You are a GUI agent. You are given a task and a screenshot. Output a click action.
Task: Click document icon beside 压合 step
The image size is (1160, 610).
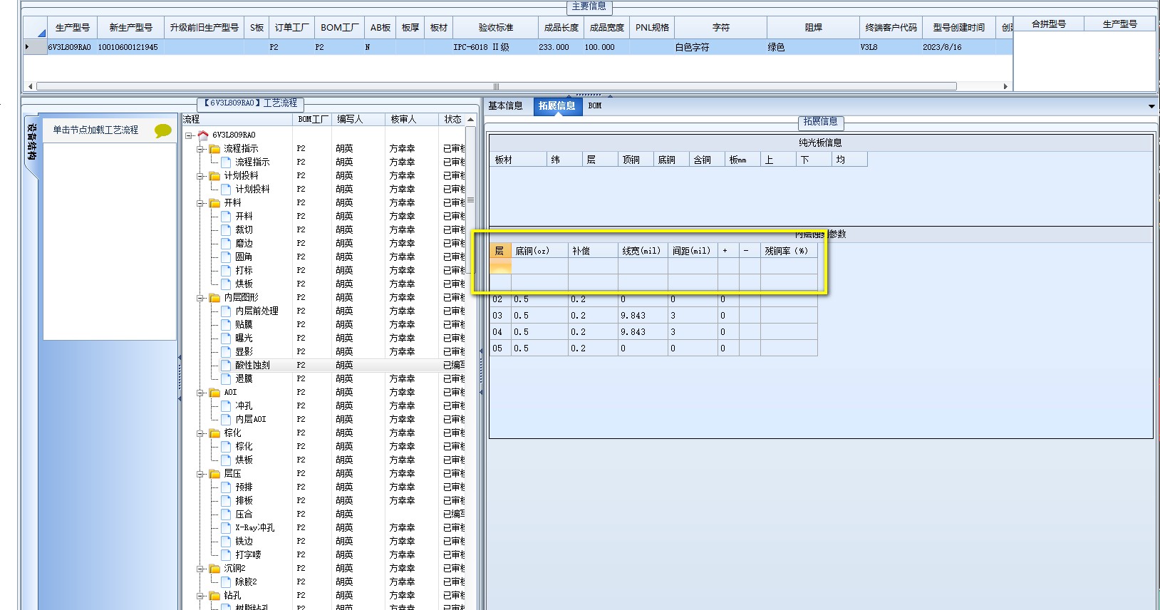click(226, 514)
